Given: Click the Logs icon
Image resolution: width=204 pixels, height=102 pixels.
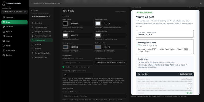Looking at the screenshot, I should tap(4, 41).
